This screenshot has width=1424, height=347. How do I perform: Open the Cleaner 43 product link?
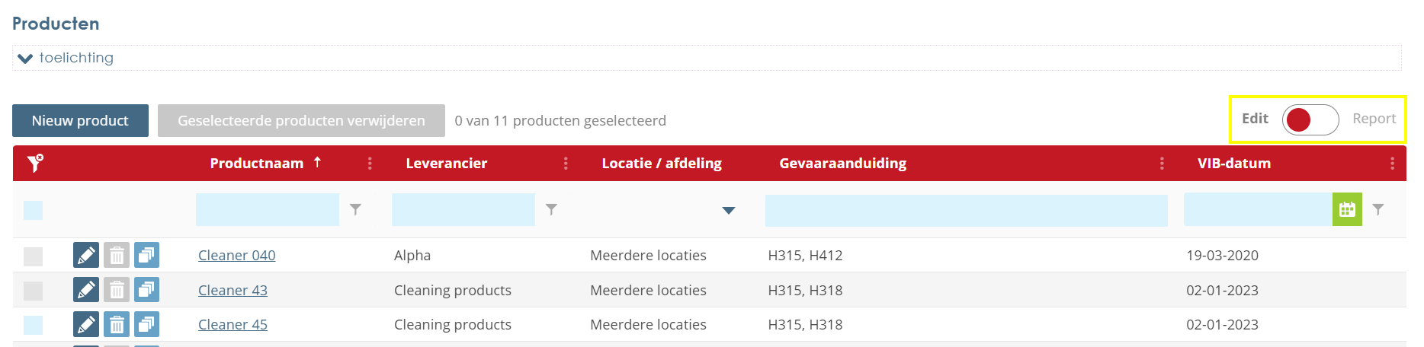click(x=233, y=290)
